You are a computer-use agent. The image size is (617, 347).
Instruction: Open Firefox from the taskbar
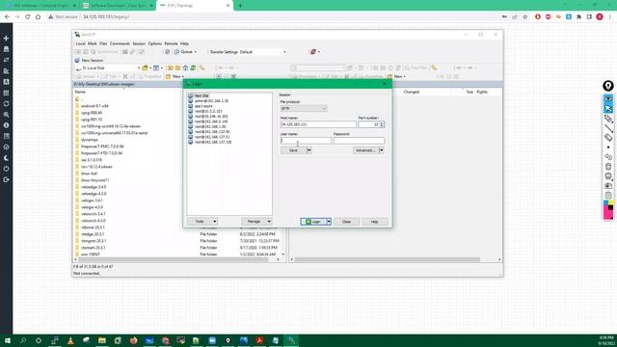coord(133,340)
